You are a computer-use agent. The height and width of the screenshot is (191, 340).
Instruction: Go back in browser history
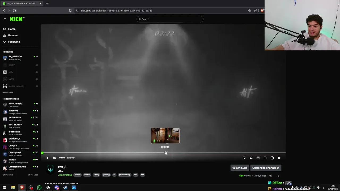click(4, 11)
